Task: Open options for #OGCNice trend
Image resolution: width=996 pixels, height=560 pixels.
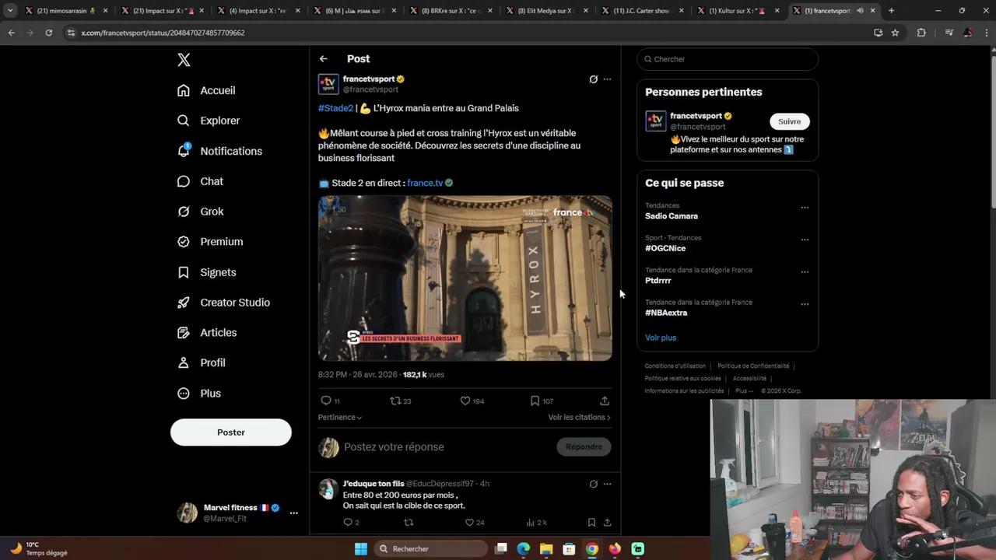Action: tap(805, 240)
